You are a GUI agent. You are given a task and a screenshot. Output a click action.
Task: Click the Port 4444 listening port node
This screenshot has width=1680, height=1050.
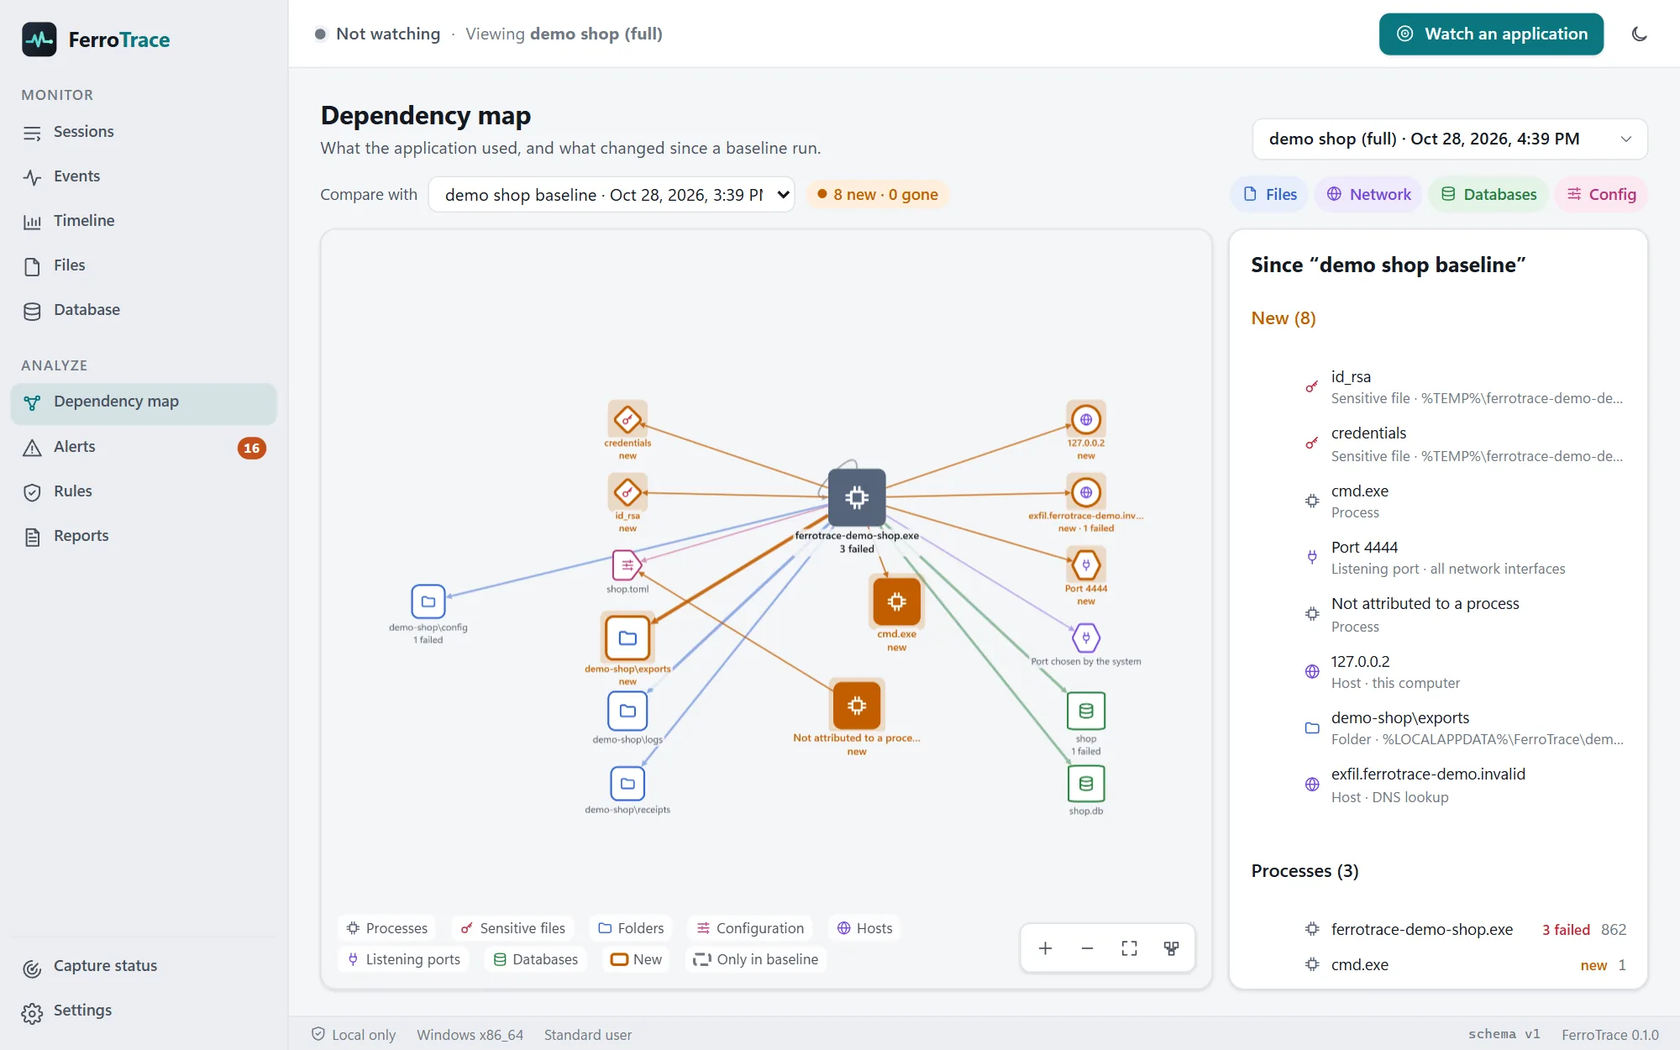click(1086, 564)
